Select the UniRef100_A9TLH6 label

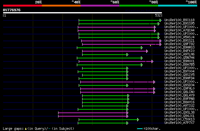click(x=179, y=54)
